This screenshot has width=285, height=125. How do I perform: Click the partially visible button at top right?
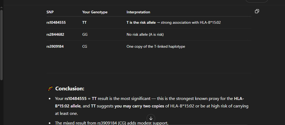click(x=256, y=1)
